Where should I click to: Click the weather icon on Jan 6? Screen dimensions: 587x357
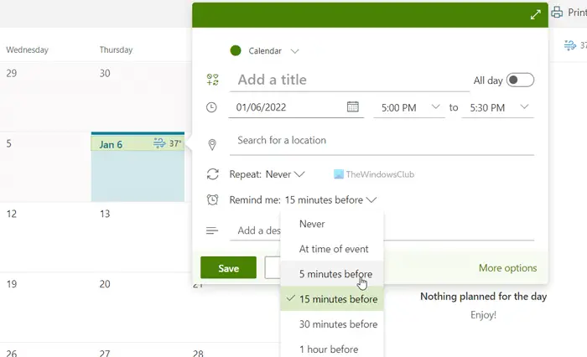(x=159, y=143)
